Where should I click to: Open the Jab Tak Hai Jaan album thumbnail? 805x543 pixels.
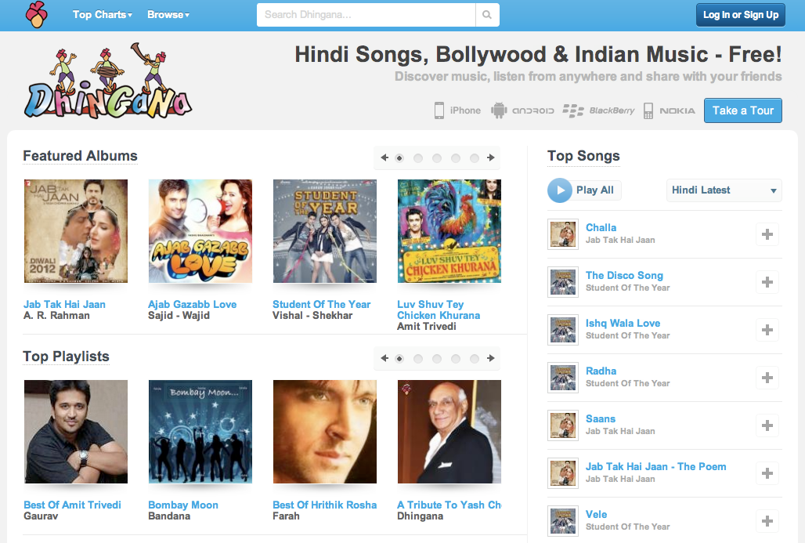pyautogui.click(x=76, y=231)
